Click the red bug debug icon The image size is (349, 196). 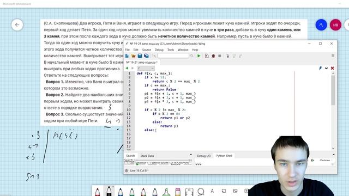213,56
